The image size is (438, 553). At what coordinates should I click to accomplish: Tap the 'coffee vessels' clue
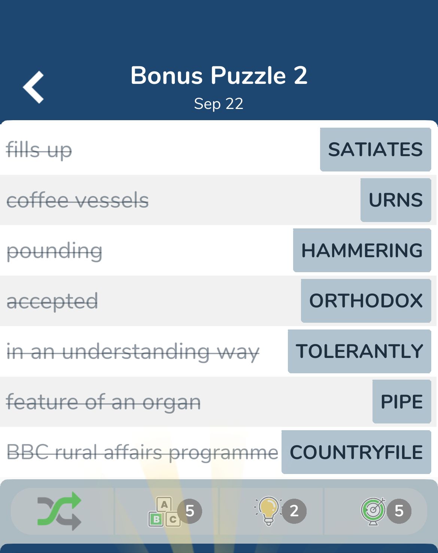tap(77, 200)
